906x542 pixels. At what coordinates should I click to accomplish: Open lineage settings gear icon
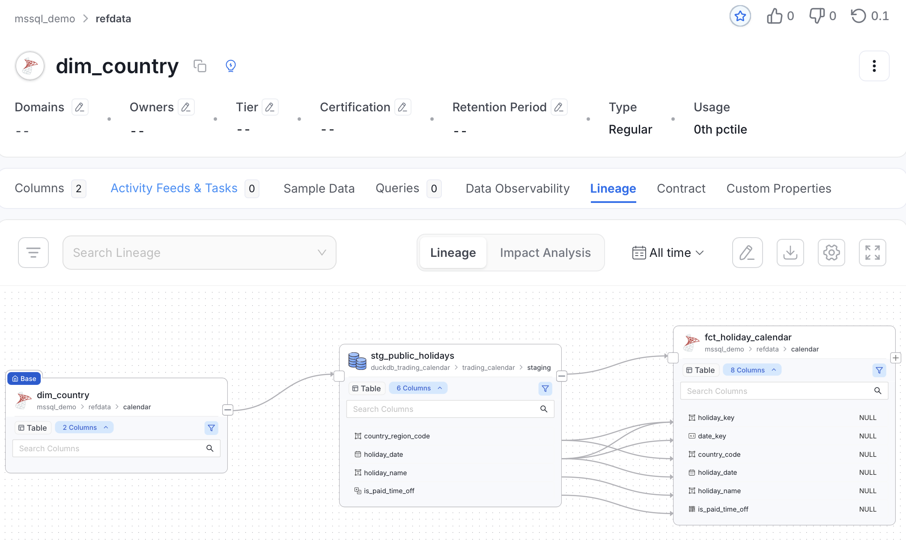pyautogui.click(x=831, y=253)
